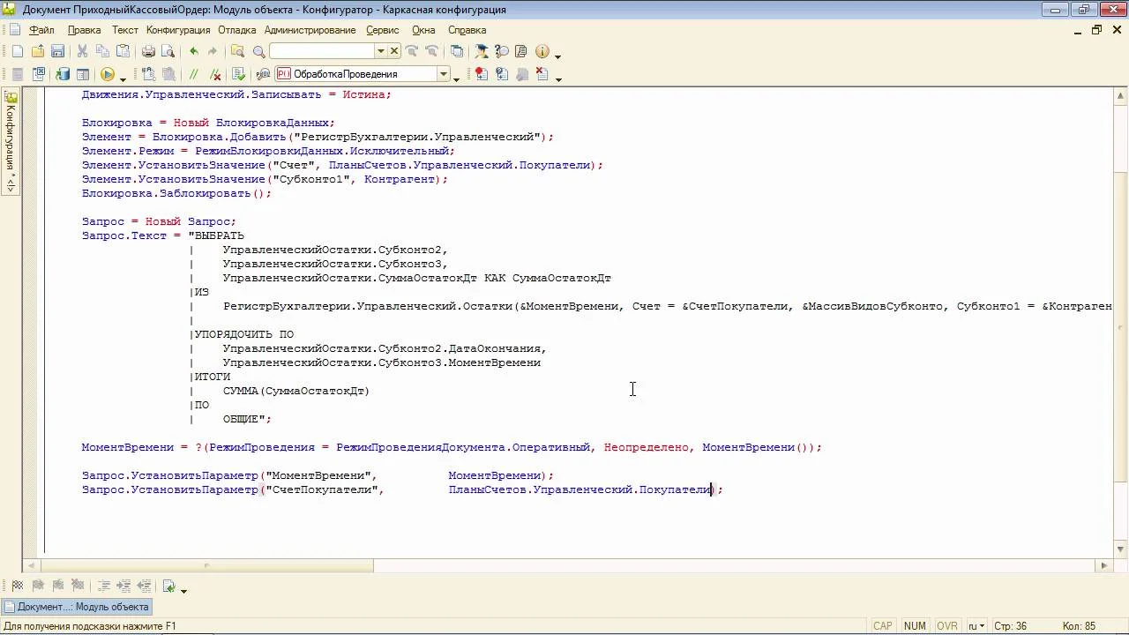Add comment using the green slashes icon

[x=194, y=75]
